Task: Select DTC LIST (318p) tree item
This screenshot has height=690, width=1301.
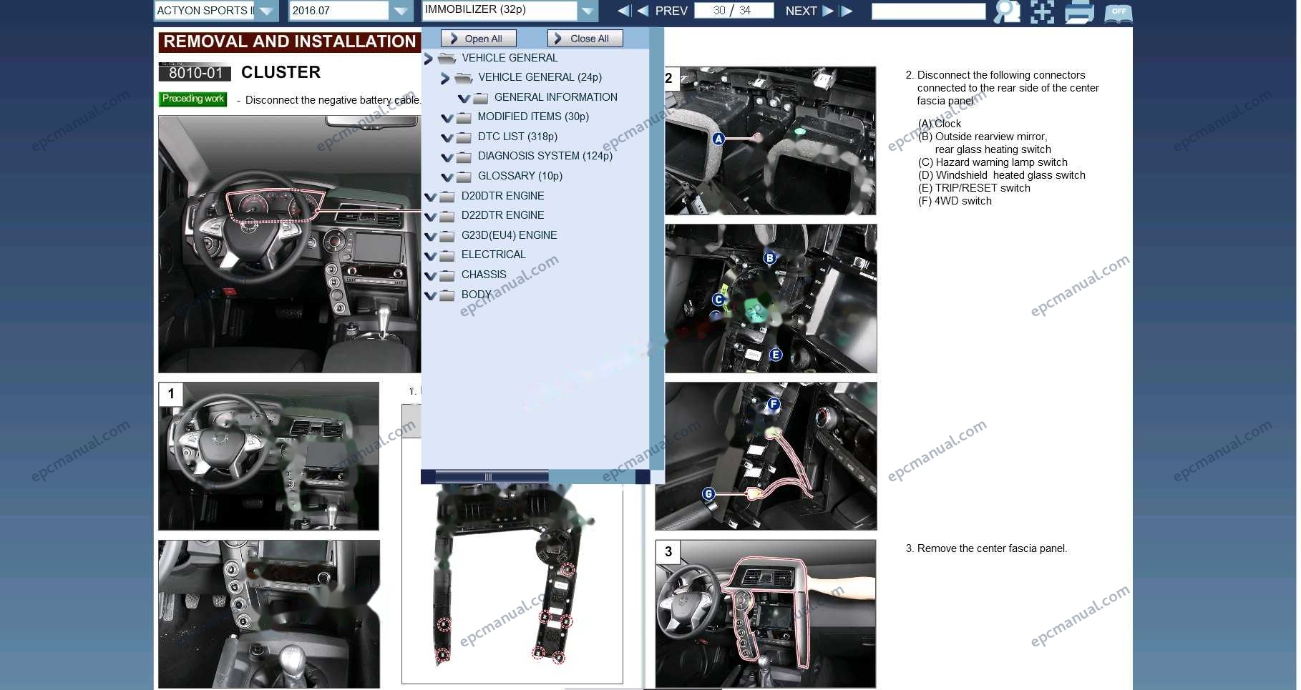Action: click(517, 137)
